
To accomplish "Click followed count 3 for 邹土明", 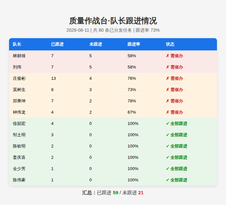I will (52, 135).
